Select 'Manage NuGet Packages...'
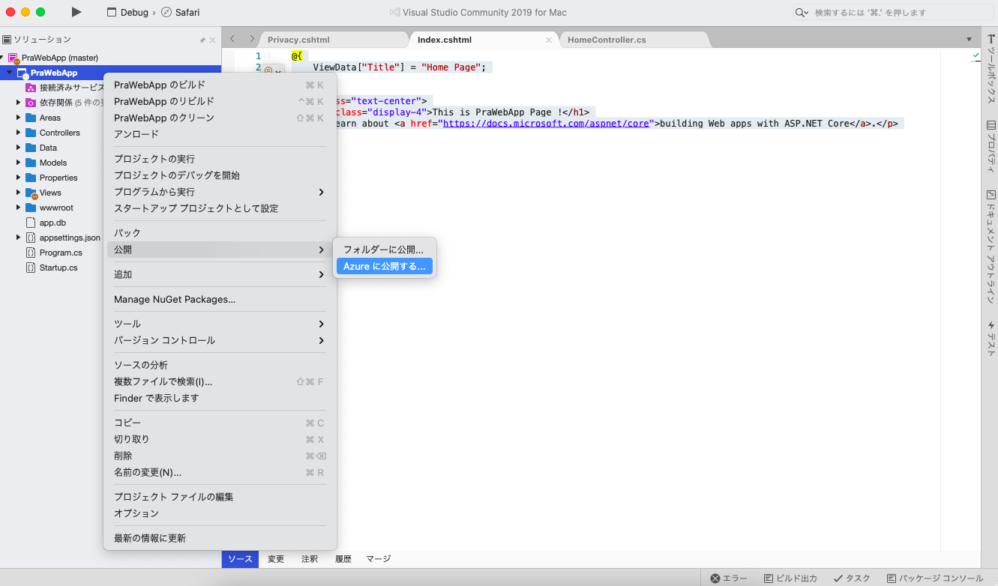998x586 pixels. (x=220, y=299)
